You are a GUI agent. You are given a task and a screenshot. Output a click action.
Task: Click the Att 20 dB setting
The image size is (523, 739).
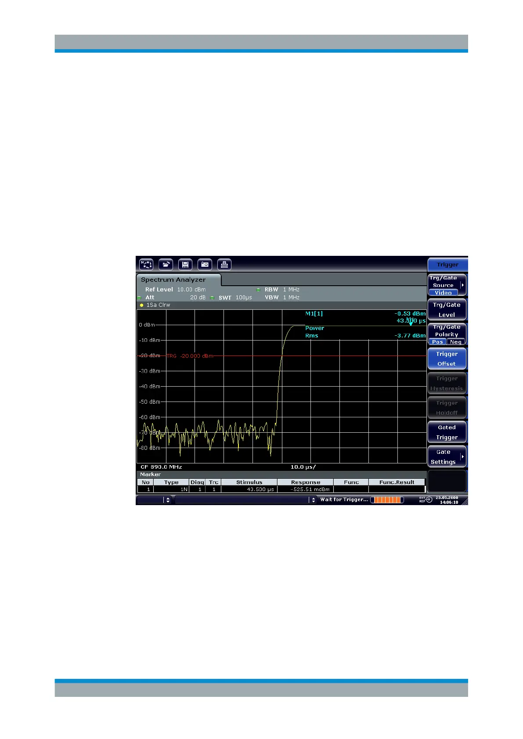176,298
